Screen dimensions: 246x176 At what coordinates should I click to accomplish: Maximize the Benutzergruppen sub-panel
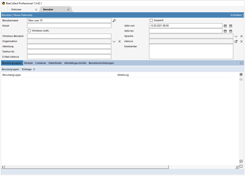tap(241, 63)
